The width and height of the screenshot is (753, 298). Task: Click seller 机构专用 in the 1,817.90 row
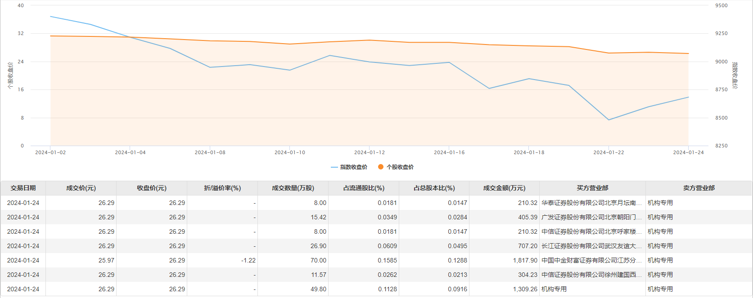660,260
